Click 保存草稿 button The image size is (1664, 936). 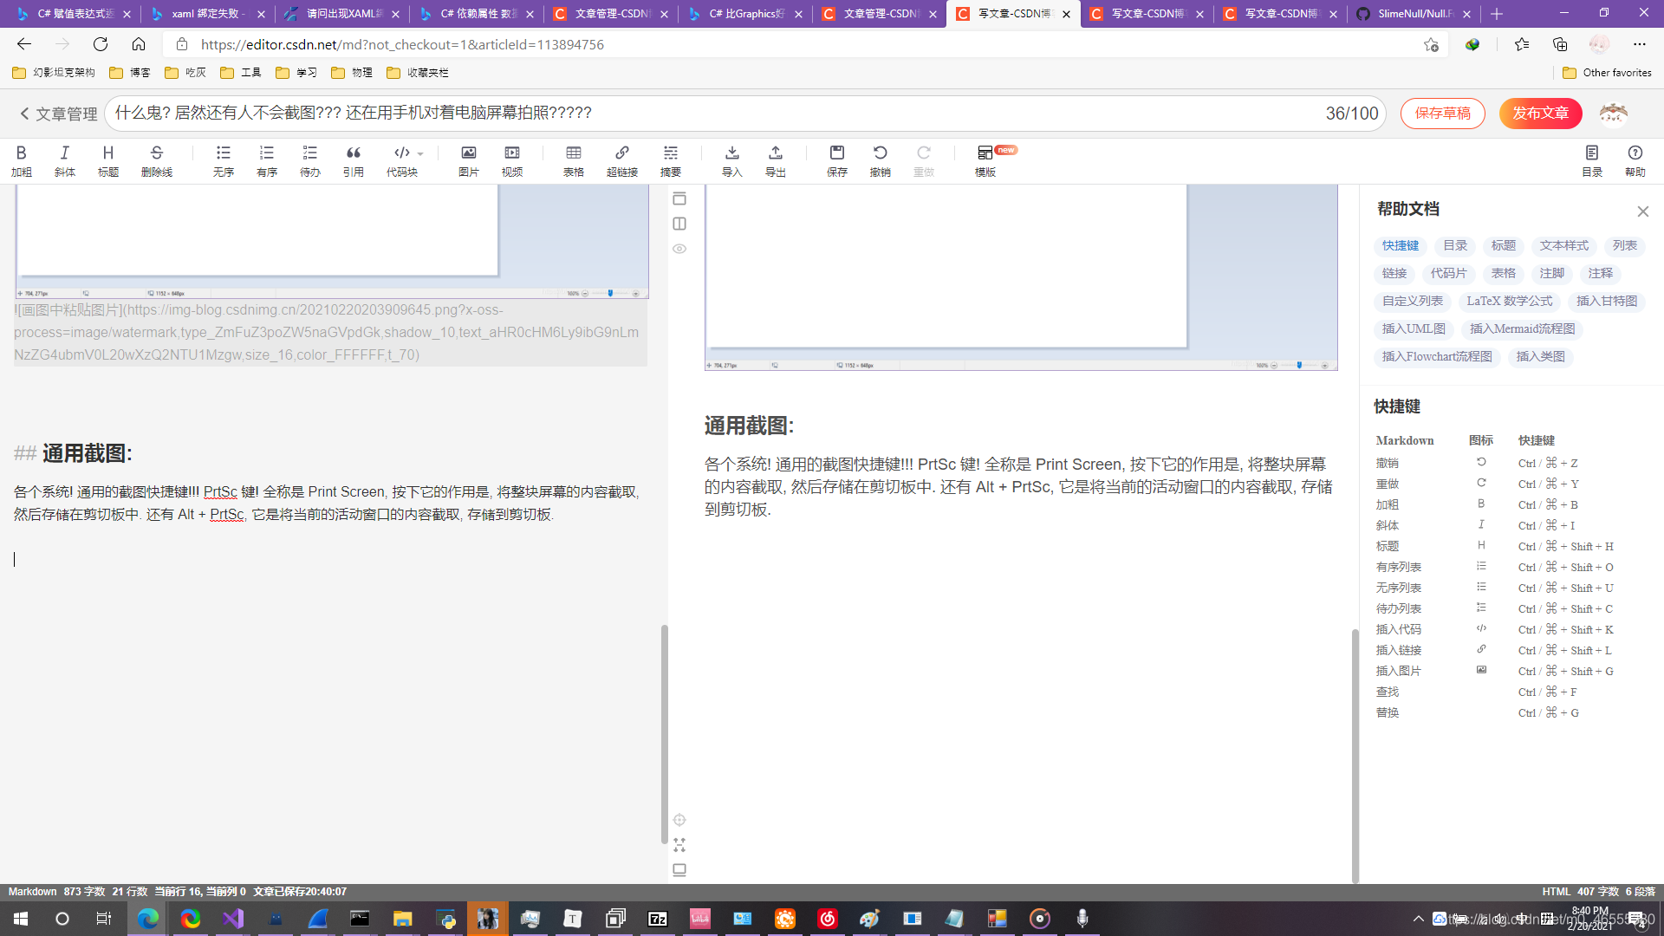(1442, 114)
